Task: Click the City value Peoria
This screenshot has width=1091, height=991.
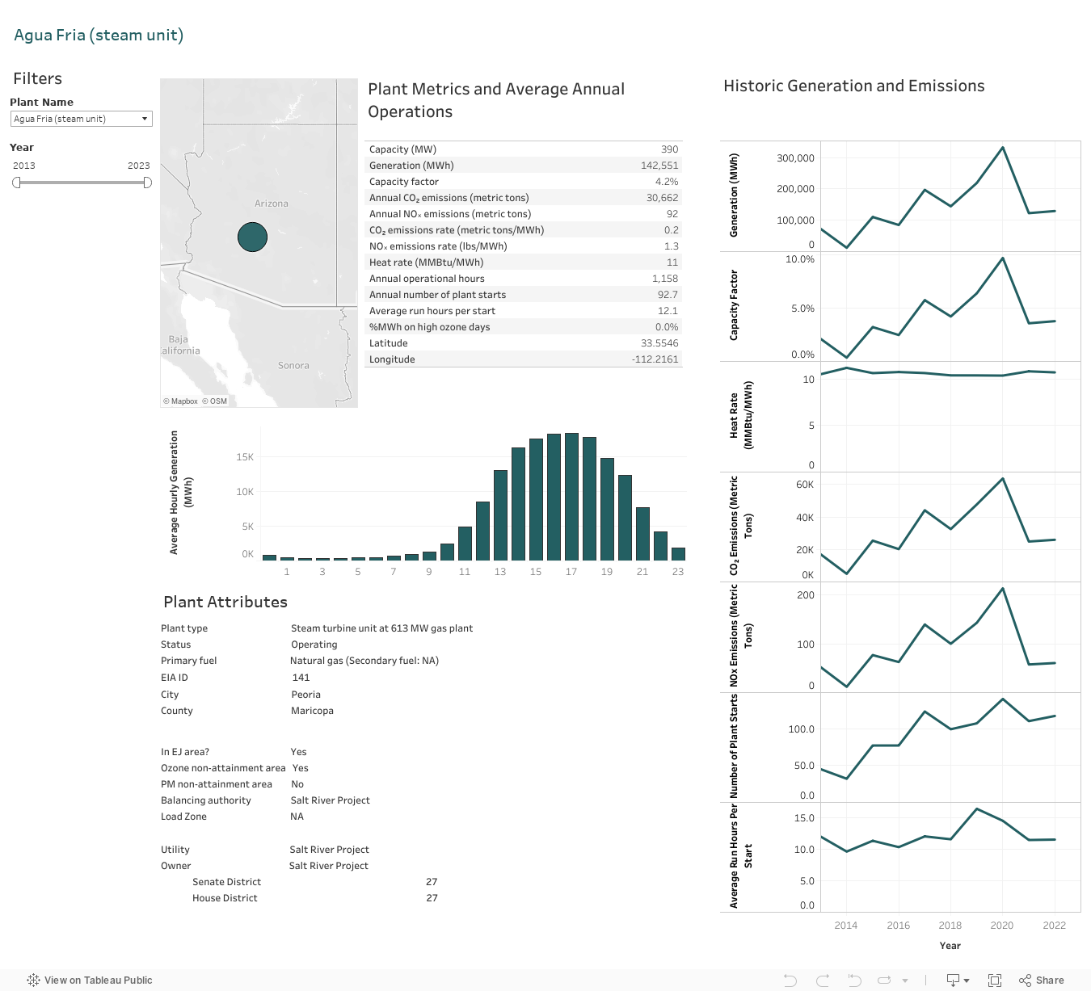Action: [x=306, y=695]
